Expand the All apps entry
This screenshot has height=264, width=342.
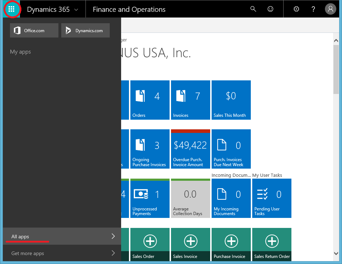coord(62,236)
